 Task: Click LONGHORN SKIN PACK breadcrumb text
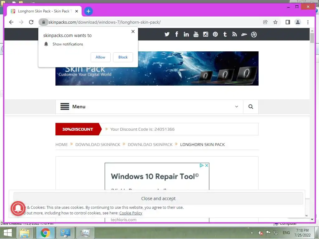pyautogui.click(x=202, y=144)
